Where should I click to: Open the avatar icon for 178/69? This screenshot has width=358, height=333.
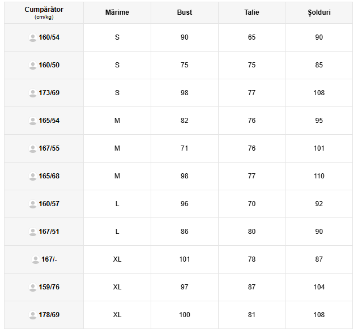click(x=33, y=315)
